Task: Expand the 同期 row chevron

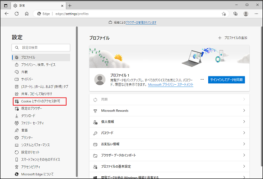Action: click(x=244, y=99)
